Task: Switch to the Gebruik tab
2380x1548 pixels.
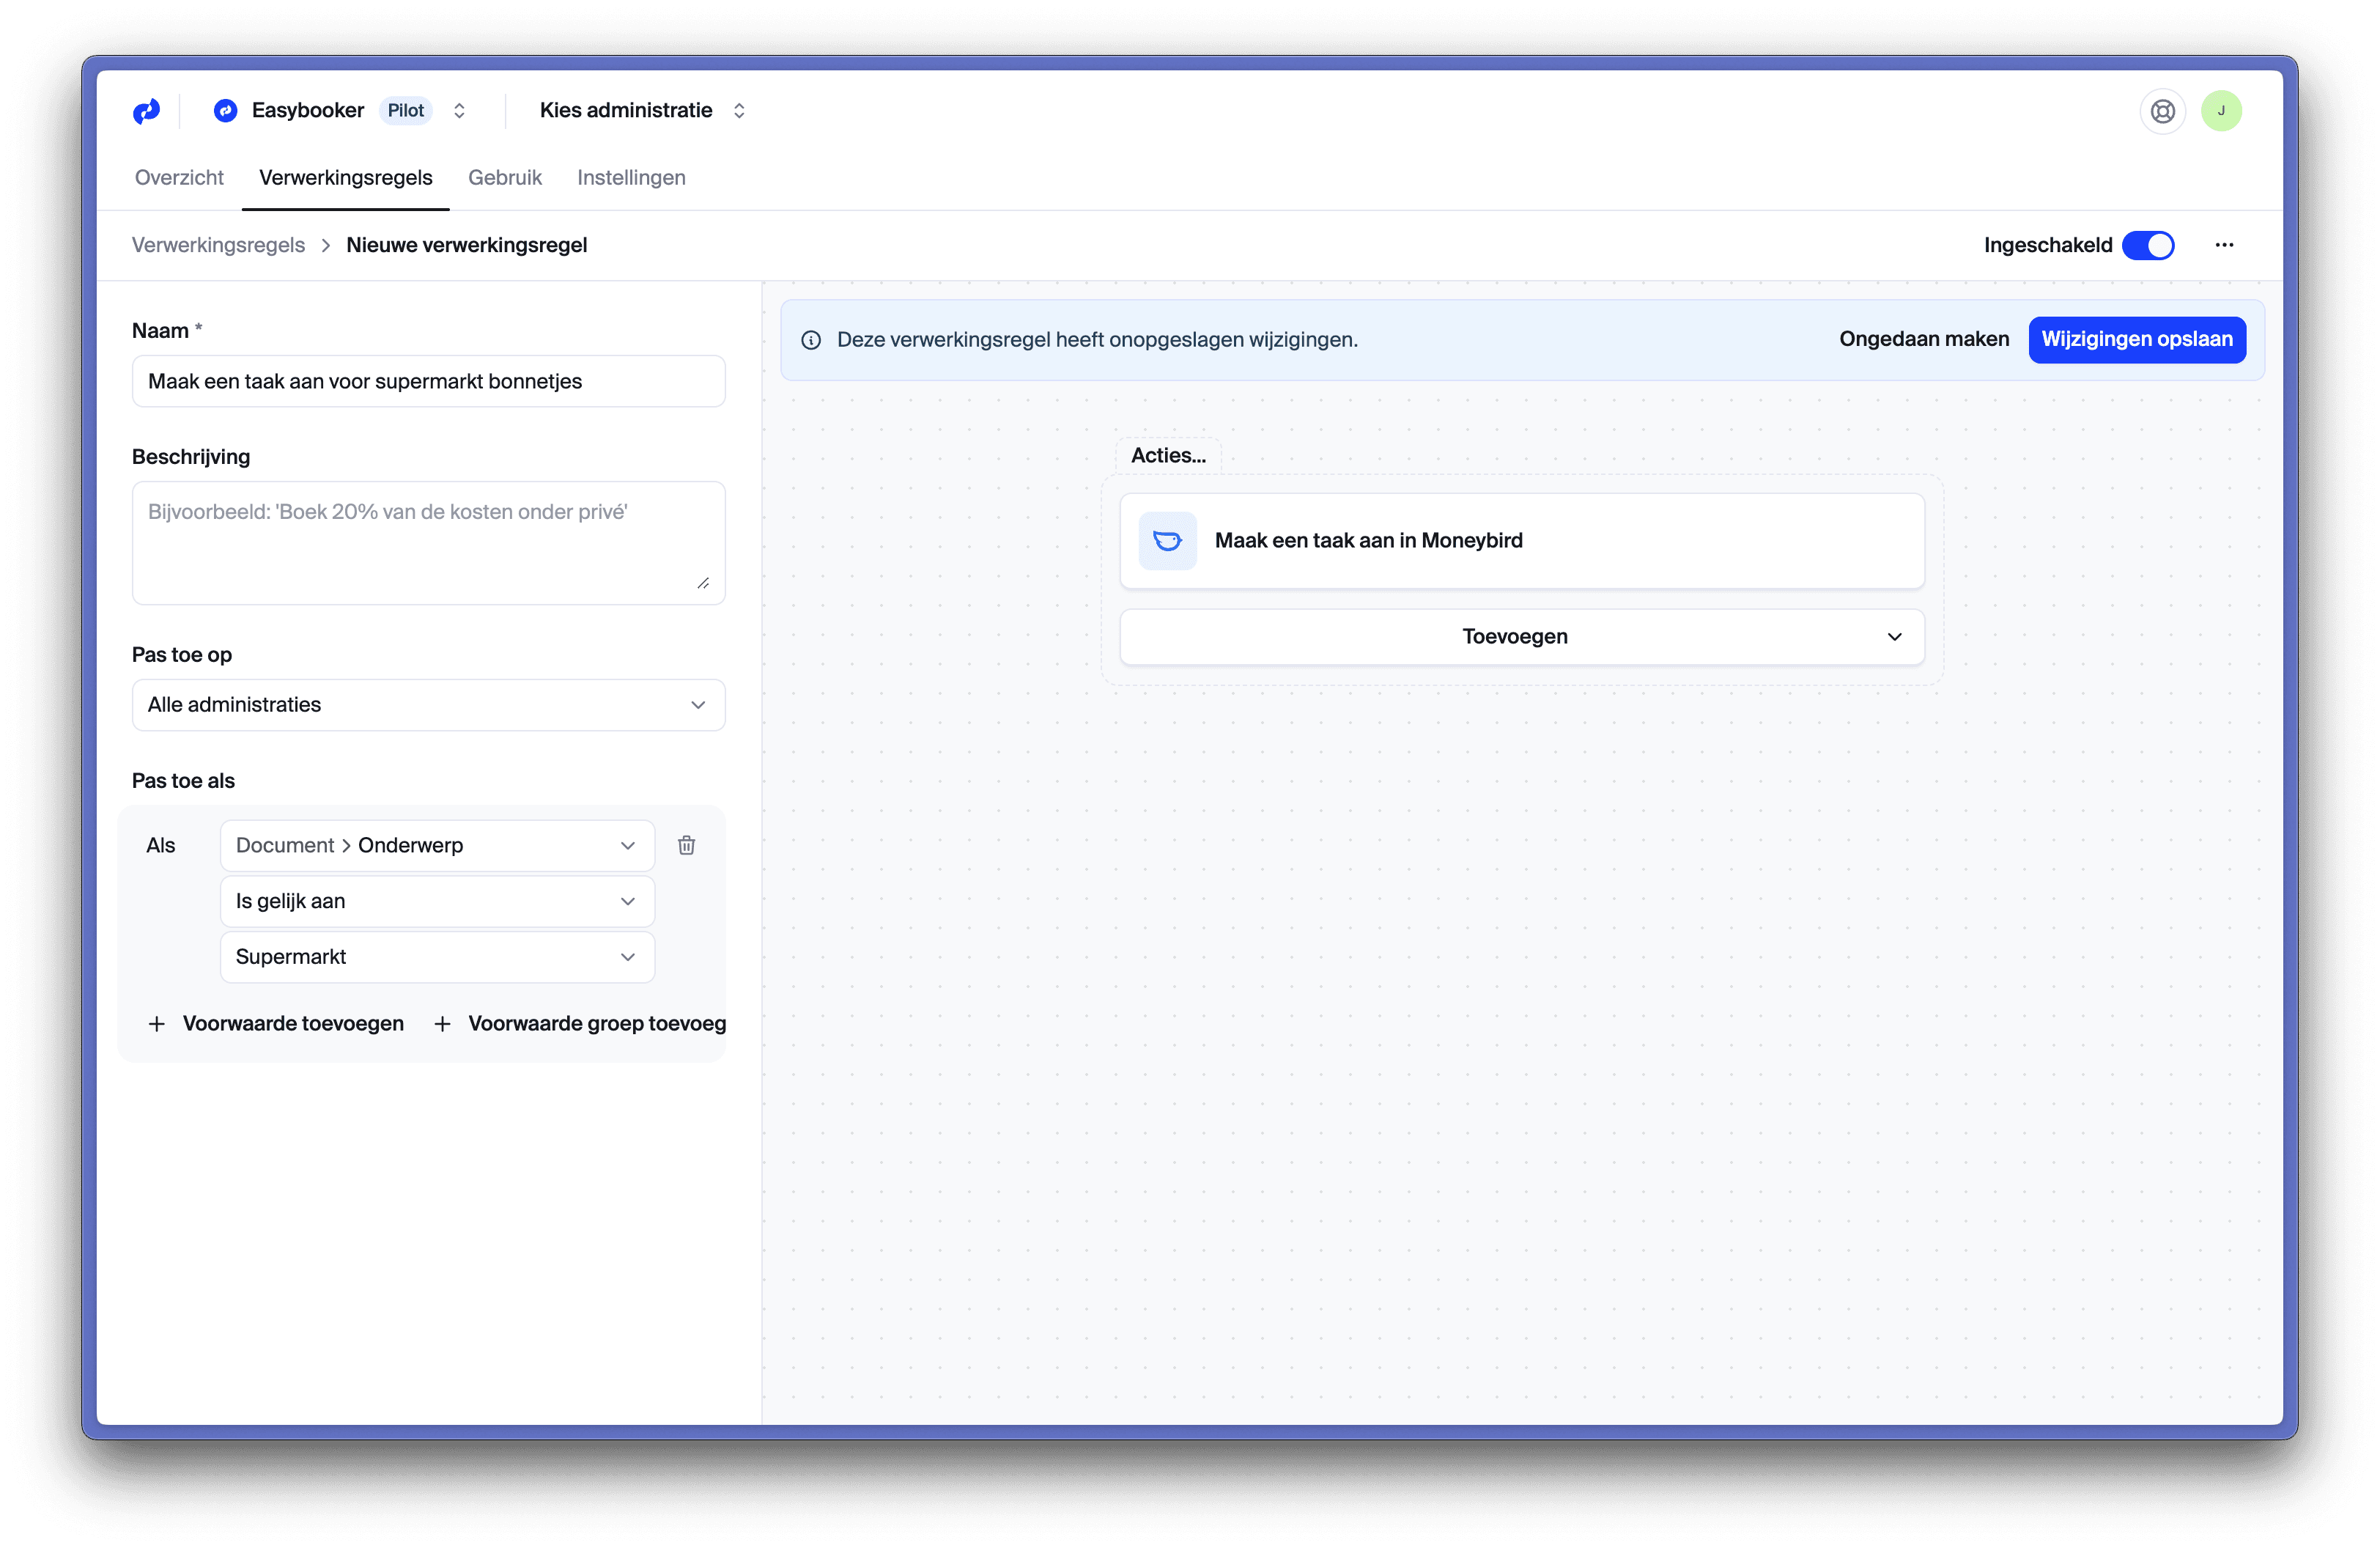Action: click(x=504, y=178)
